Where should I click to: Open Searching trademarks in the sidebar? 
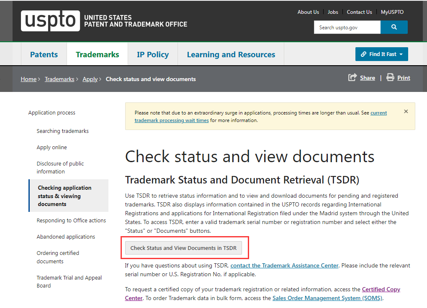[62, 131]
